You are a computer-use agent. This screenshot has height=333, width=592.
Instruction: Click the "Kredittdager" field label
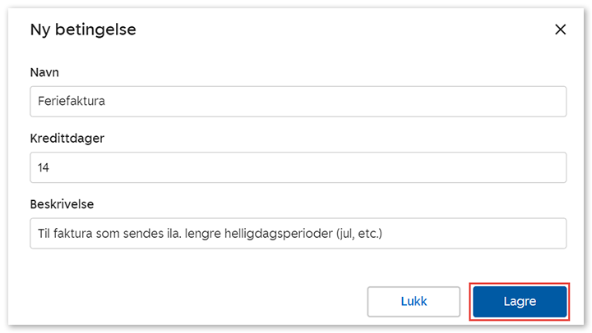[67, 138]
